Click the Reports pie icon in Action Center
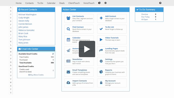 (x=101, y=72)
